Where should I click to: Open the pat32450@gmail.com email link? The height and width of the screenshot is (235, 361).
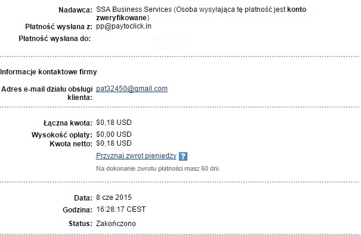pyautogui.click(x=132, y=89)
